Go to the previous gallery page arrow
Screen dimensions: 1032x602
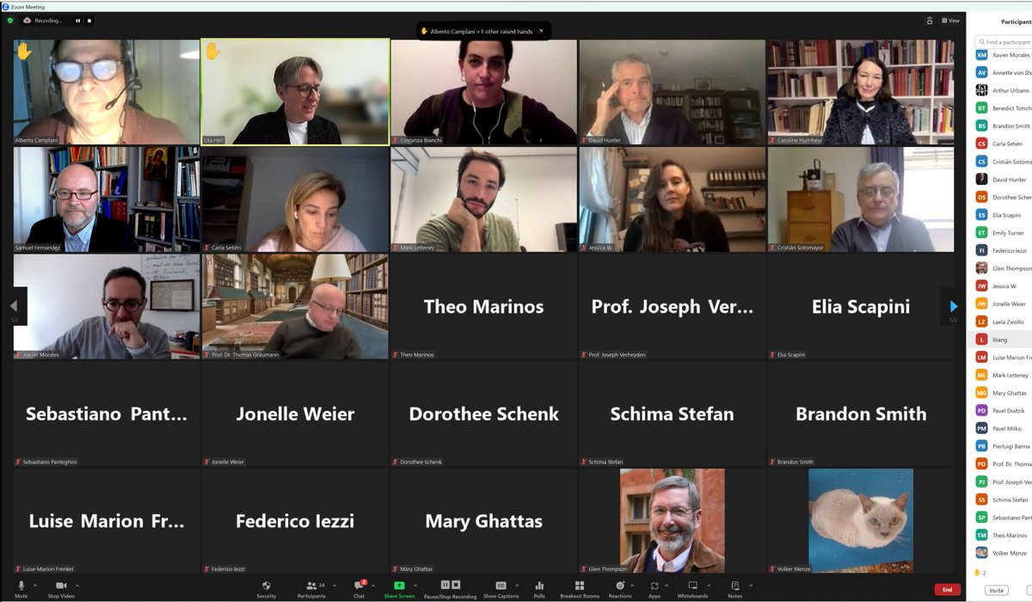pyautogui.click(x=14, y=306)
